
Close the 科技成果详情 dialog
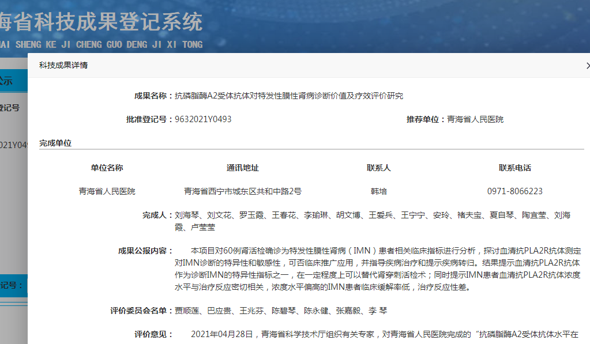(587, 66)
